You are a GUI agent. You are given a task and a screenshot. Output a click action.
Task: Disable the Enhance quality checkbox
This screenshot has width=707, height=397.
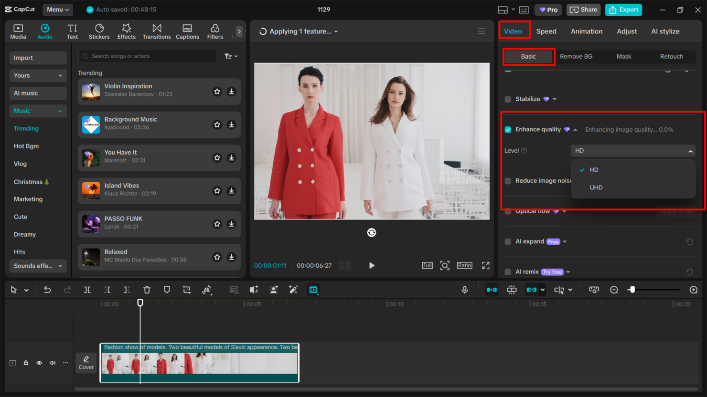[x=507, y=129]
